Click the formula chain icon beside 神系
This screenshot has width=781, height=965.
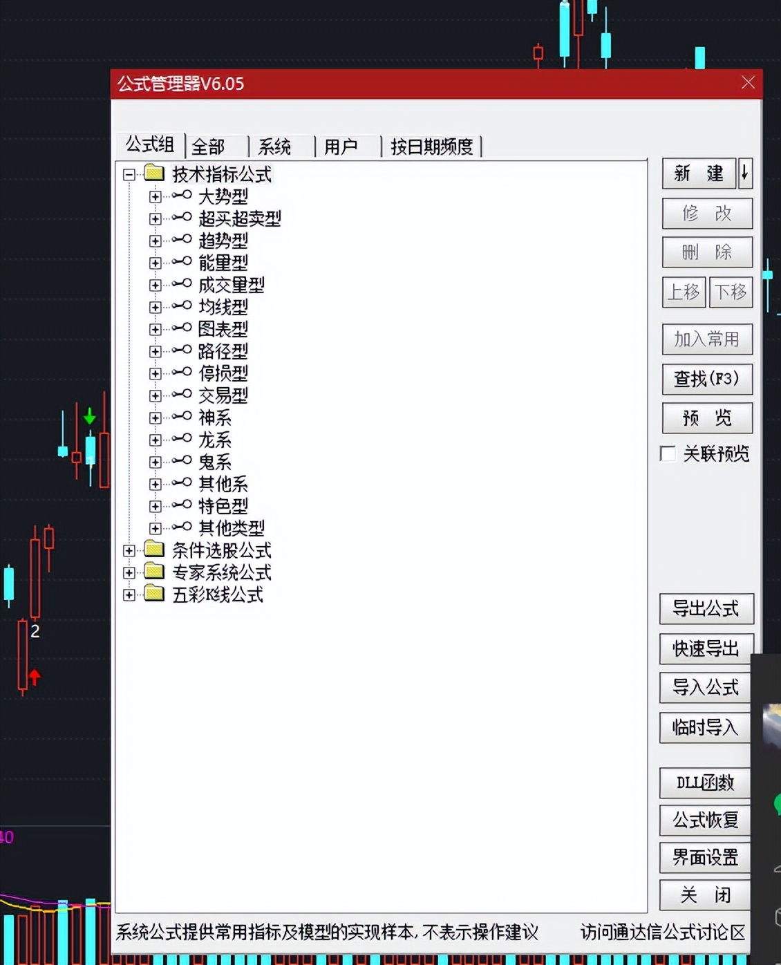(x=181, y=418)
